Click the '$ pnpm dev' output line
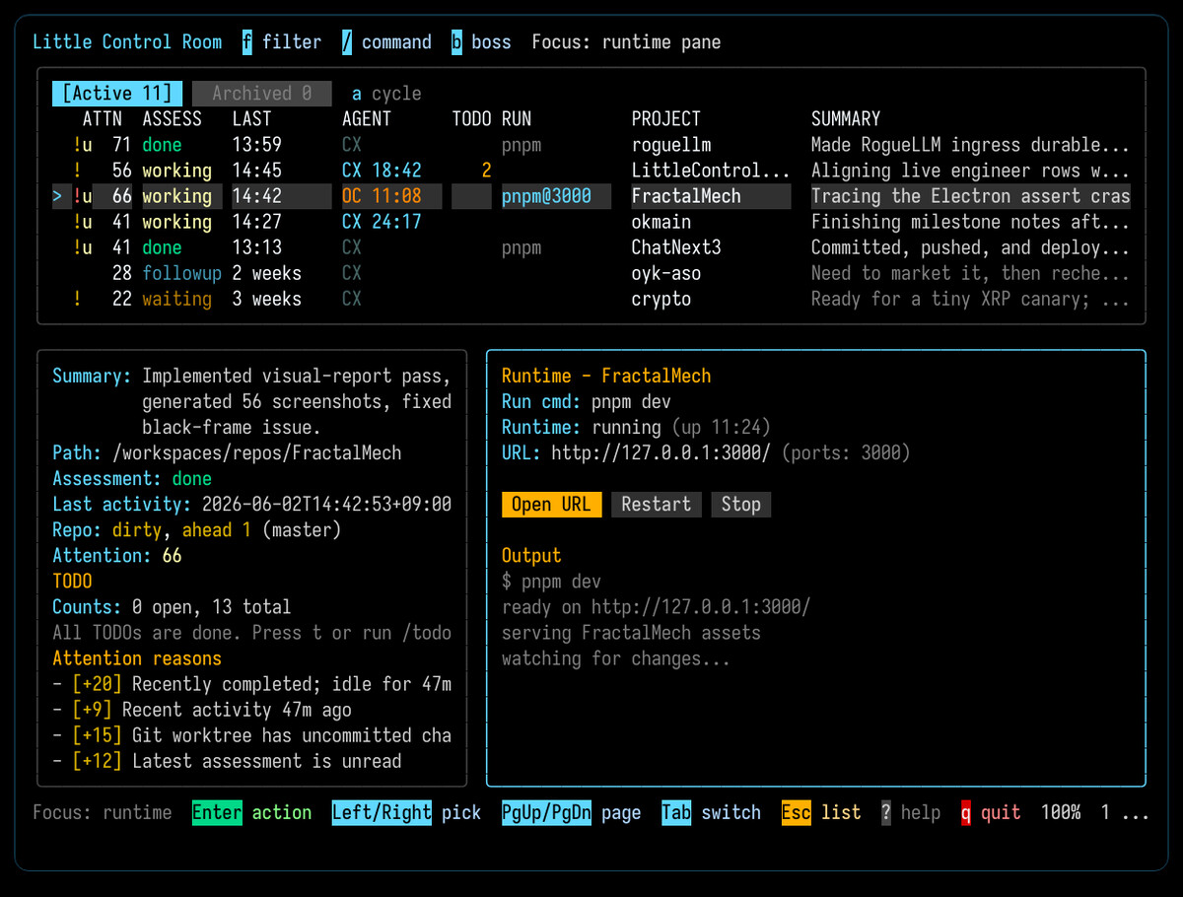The height and width of the screenshot is (897, 1183). [551, 582]
